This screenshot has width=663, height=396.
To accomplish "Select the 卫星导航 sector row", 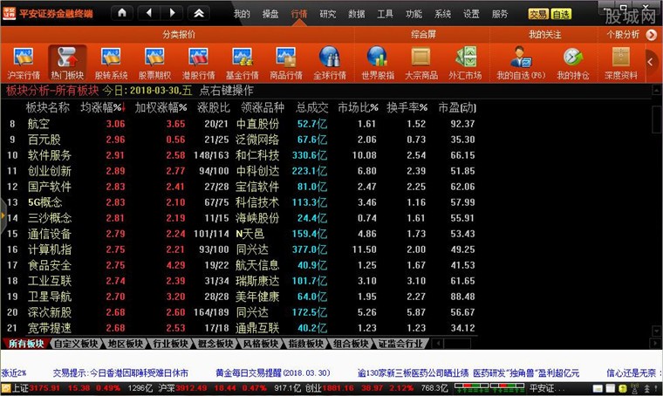I will click(241, 297).
